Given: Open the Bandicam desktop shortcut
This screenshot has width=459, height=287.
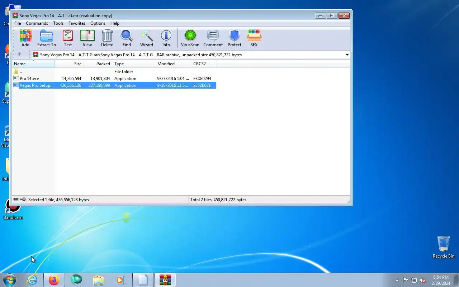Looking at the screenshot, I should coord(13,209).
